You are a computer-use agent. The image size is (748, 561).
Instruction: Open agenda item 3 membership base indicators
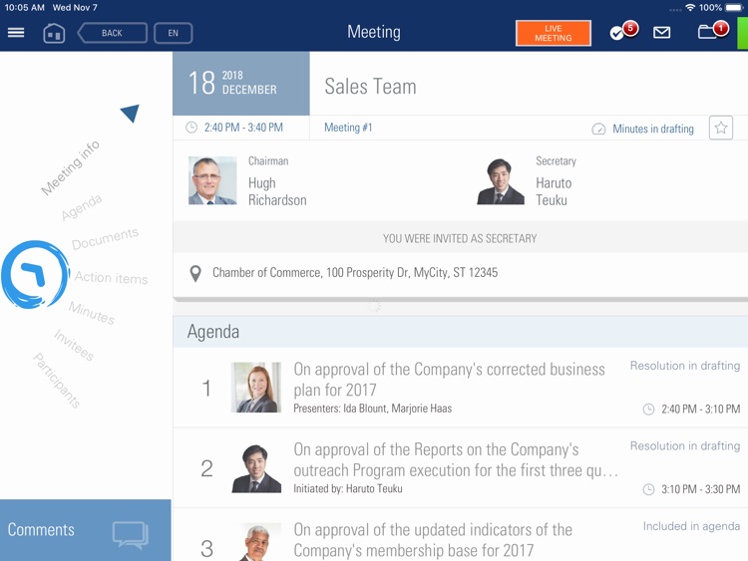(461, 535)
